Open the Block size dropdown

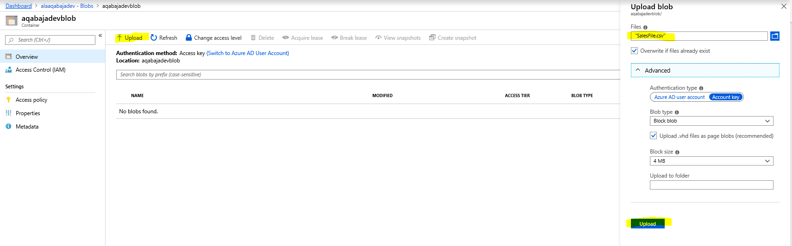click(x=711, y=161)
